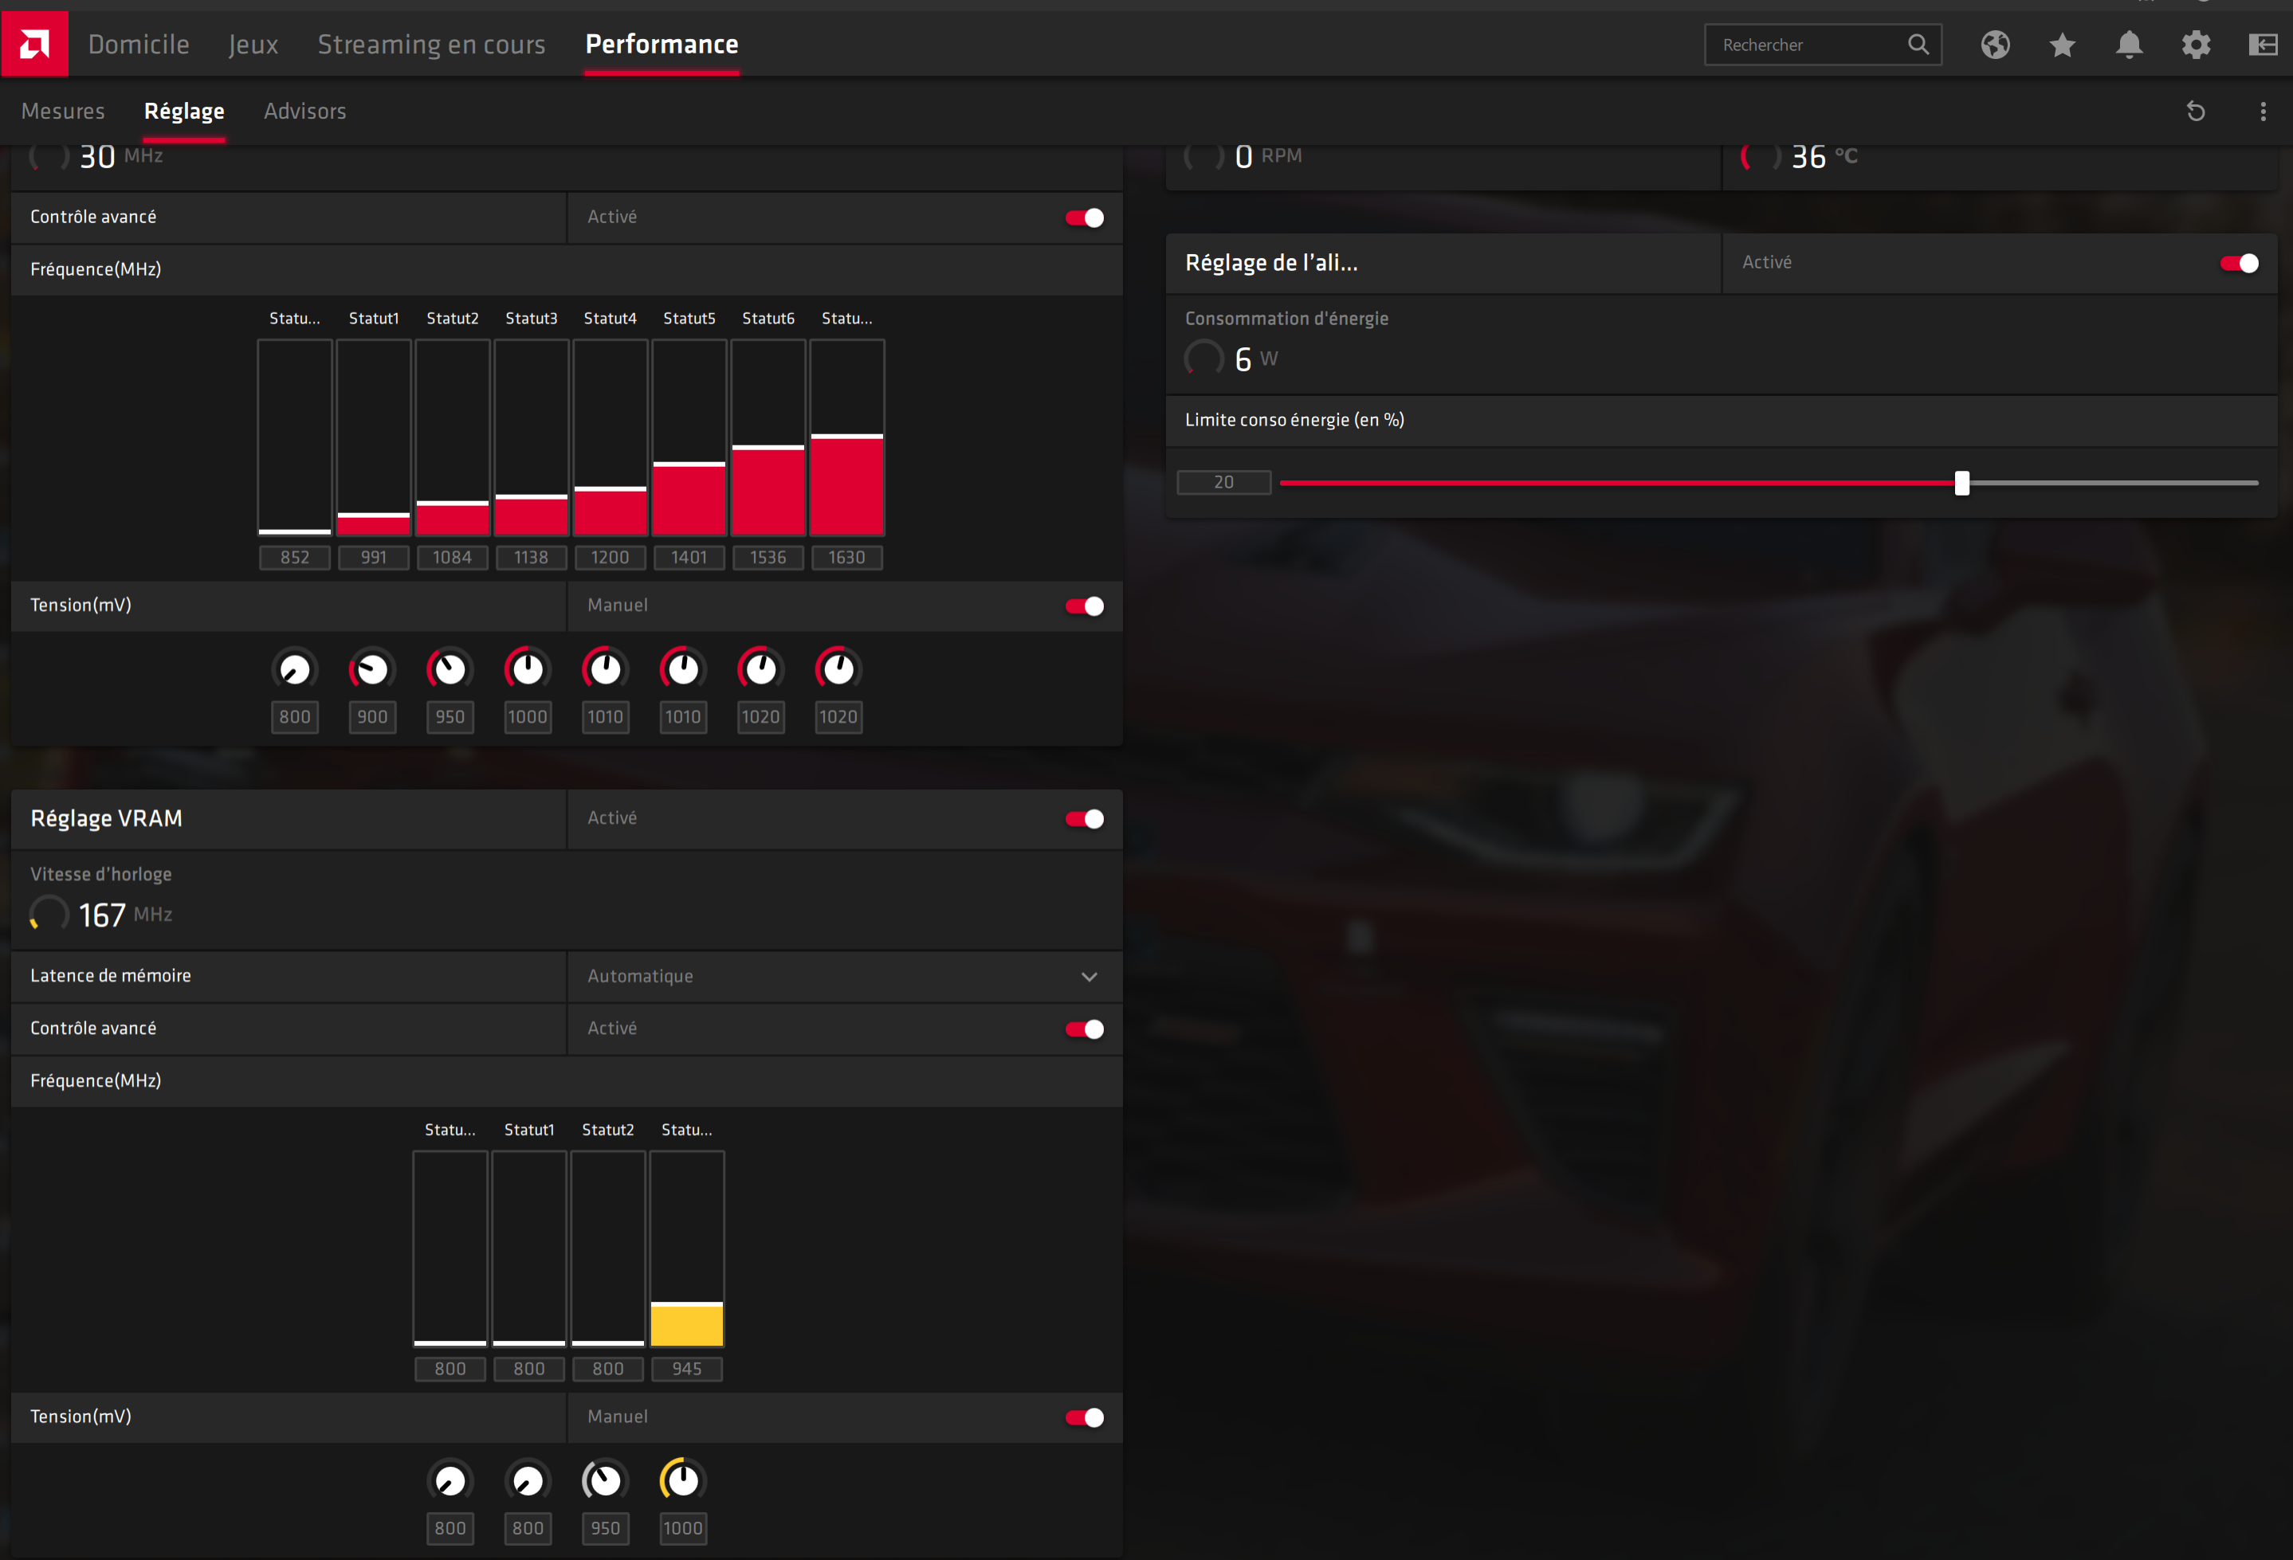The height and width of the screenshot is (1560, 2293).
Task: Toggle the sidebar panel icon
Action: click(2263, 45)
